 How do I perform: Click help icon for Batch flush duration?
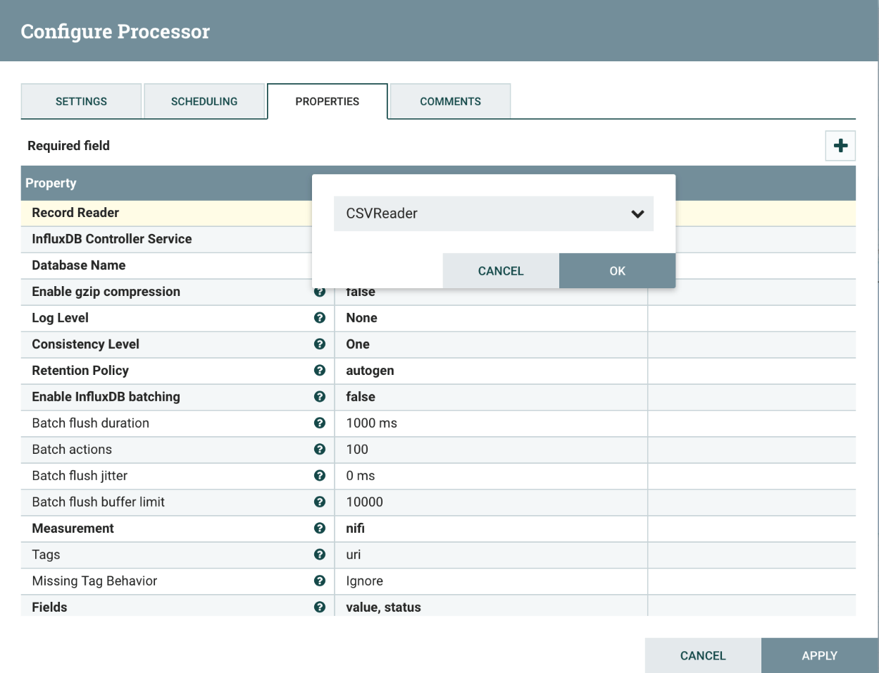pyautogui.click(x=320, y=423)
